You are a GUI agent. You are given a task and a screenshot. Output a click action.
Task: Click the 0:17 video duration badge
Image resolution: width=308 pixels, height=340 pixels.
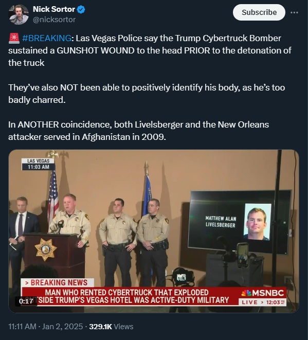pyautogui.click(x=26, y=301)
